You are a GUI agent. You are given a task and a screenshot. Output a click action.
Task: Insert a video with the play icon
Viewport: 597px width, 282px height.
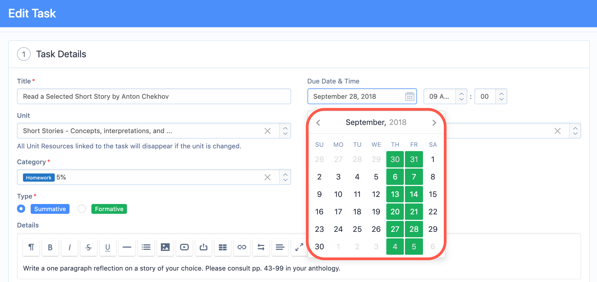184,247
